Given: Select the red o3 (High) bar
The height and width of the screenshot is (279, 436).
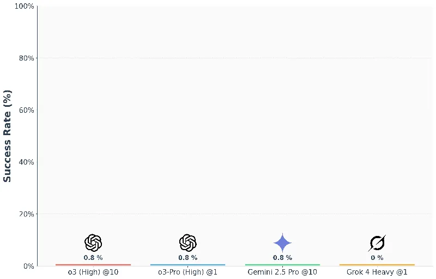Looking at the screenshot, I should pos(93,265).
